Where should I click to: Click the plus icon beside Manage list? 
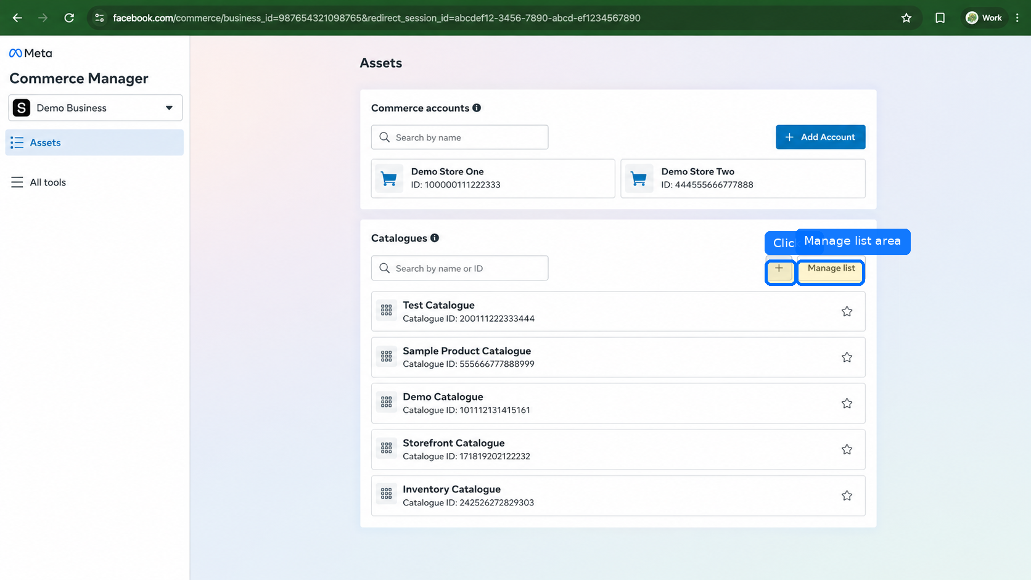point(779,269)
